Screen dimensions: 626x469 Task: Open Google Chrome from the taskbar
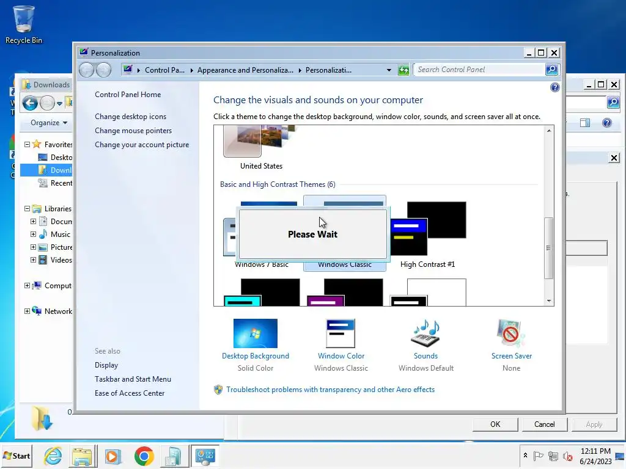(144, 456)
